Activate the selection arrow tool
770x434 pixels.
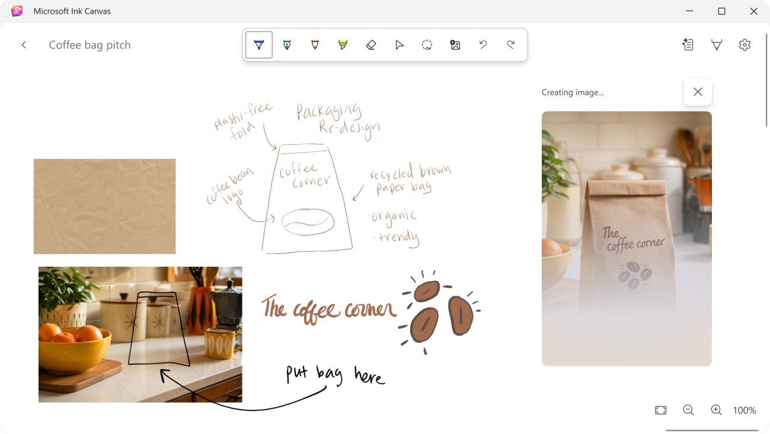click(x=399, y=44)
